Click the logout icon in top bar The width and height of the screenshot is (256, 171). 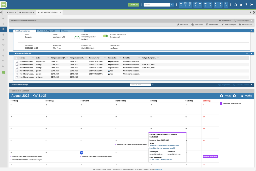[251, 5]
